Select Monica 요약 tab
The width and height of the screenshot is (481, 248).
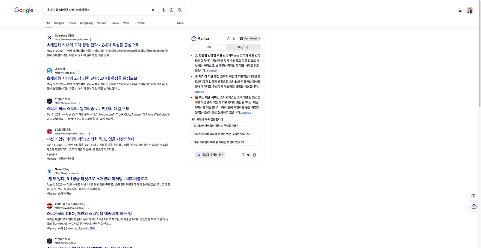pos(209,47)
